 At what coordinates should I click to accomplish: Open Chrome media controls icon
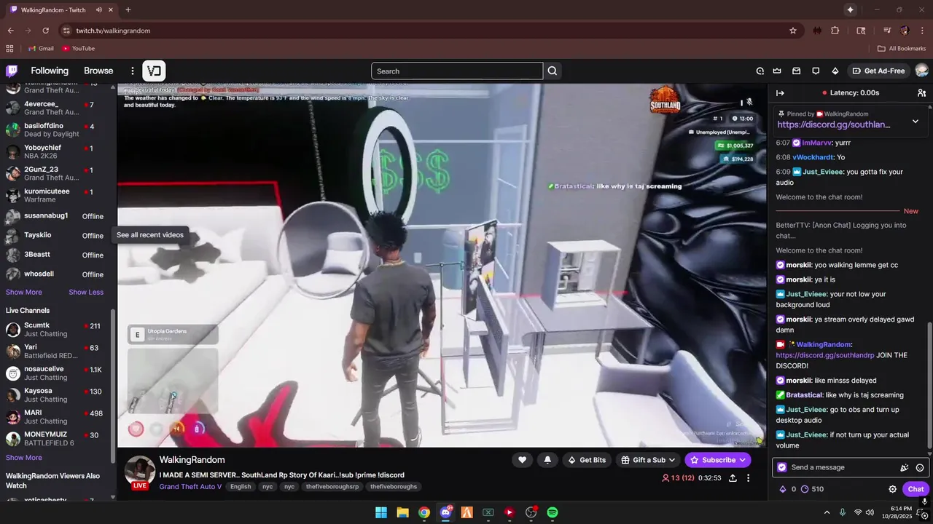[x=887, y=31]
